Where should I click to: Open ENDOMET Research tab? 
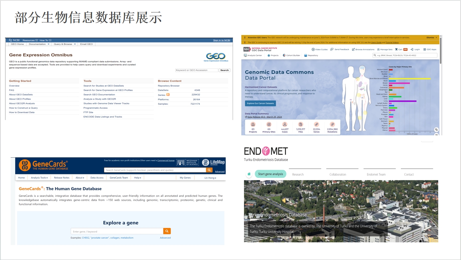[298, 174]
